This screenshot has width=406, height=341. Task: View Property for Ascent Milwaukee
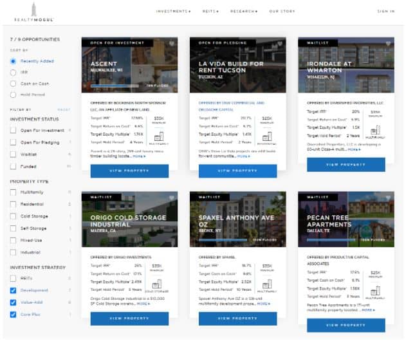129,171
